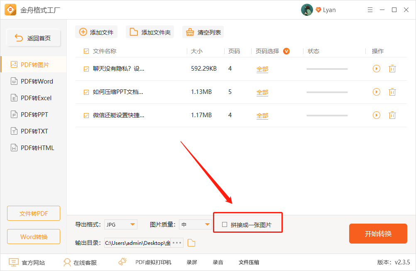The image size is (416, 271).
Task: Open the 官方网站 link
Action: click(27, 263)
